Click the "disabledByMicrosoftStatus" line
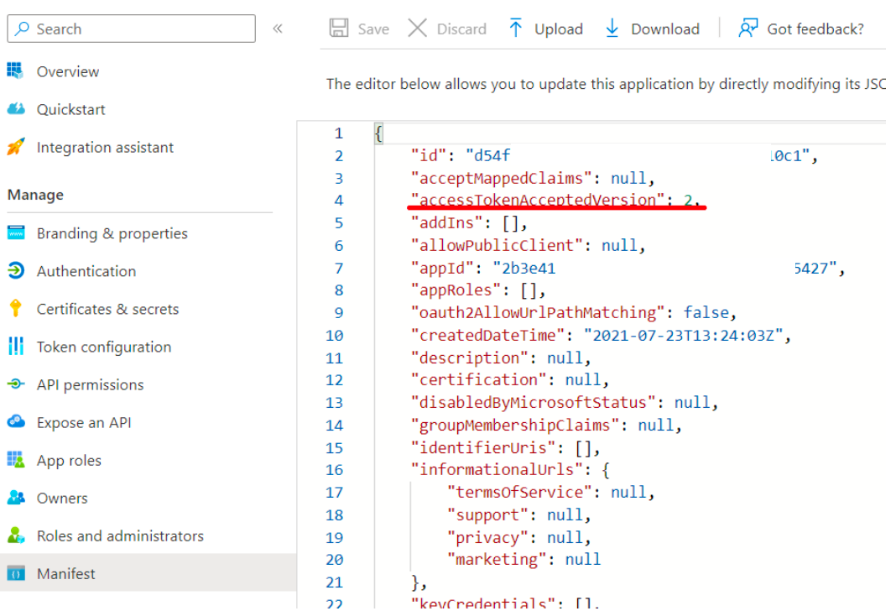The width and height of the screenshot is (896, 611). 565,402
